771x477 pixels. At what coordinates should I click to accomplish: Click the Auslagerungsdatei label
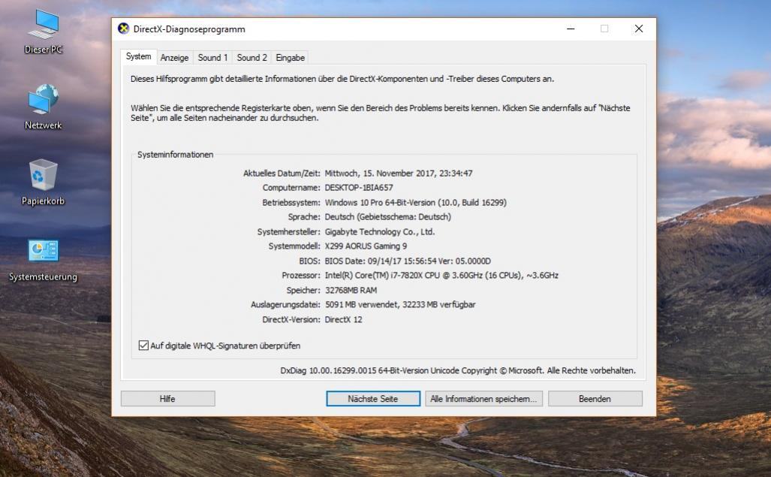point(285,305)
